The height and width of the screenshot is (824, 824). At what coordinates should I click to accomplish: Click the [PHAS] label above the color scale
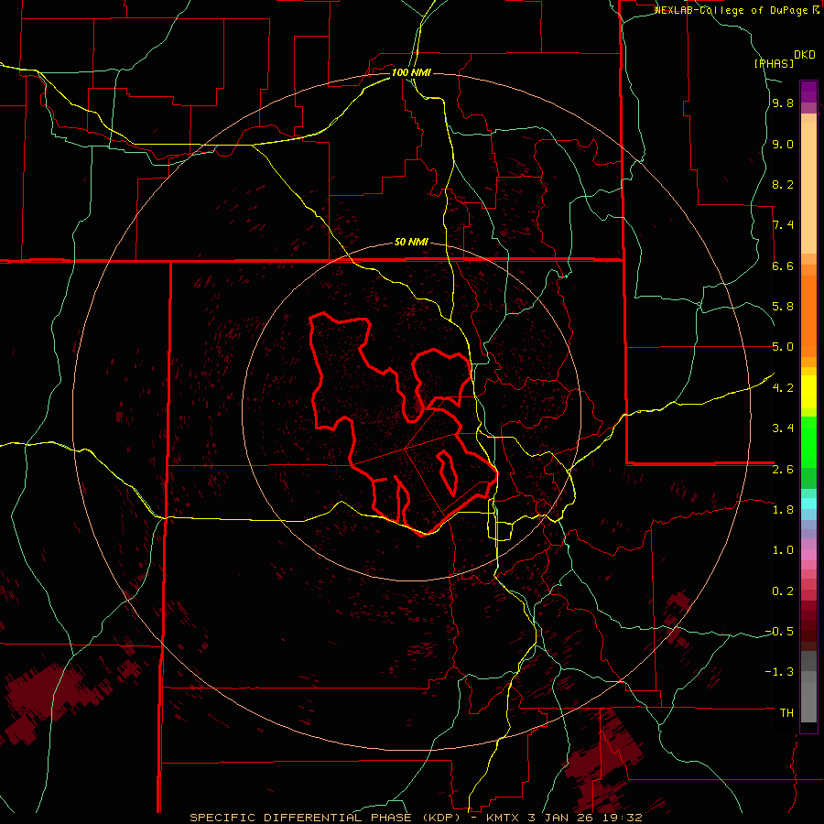[x=774, y=63]
